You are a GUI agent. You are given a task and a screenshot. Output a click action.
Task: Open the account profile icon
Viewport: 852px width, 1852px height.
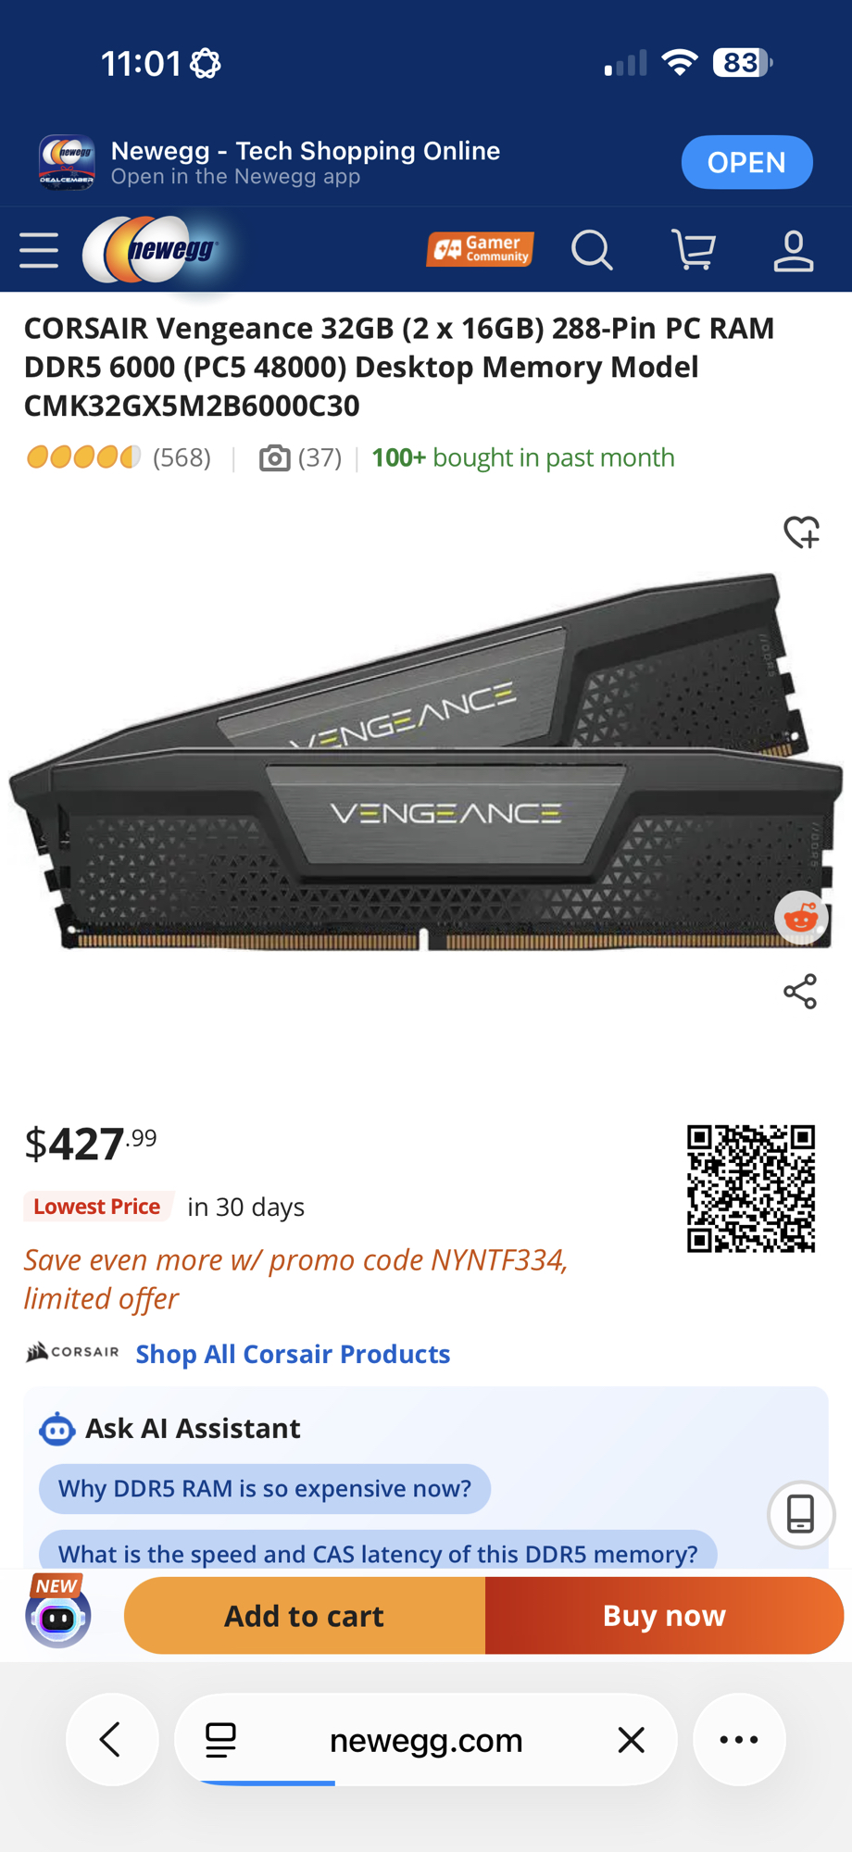coord(794,251)
